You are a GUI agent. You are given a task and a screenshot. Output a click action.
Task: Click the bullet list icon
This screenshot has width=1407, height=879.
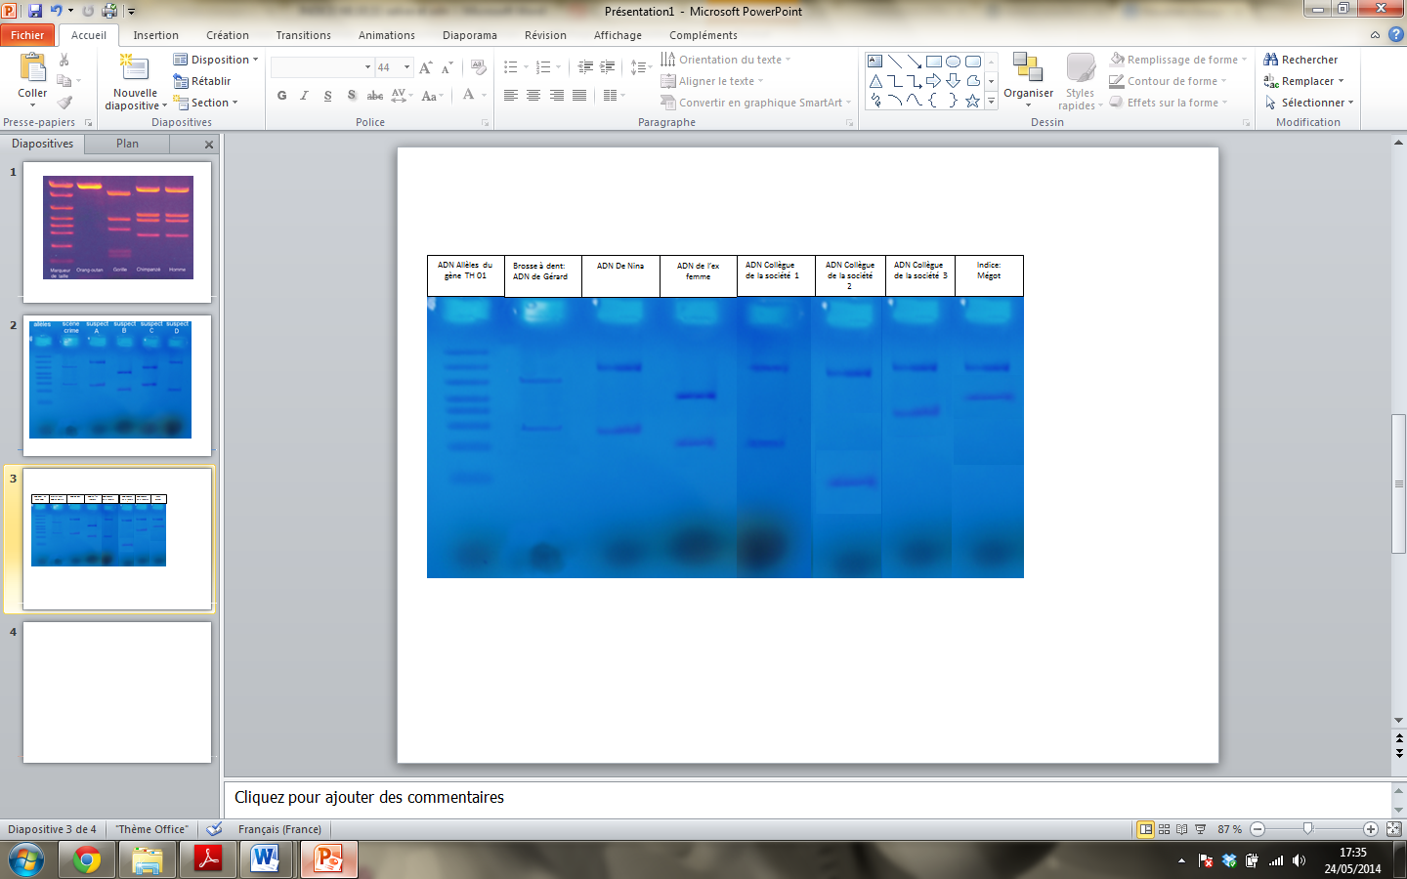point(510,67)
